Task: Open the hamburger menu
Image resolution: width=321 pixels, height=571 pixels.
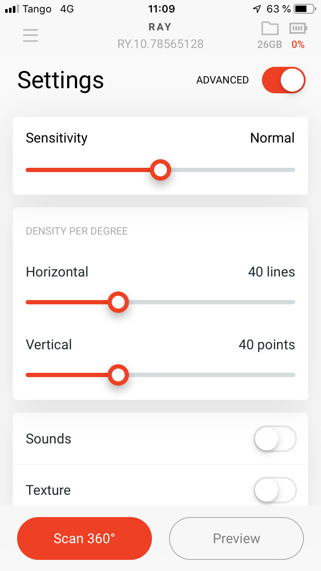Action: [x=30, y=35]
